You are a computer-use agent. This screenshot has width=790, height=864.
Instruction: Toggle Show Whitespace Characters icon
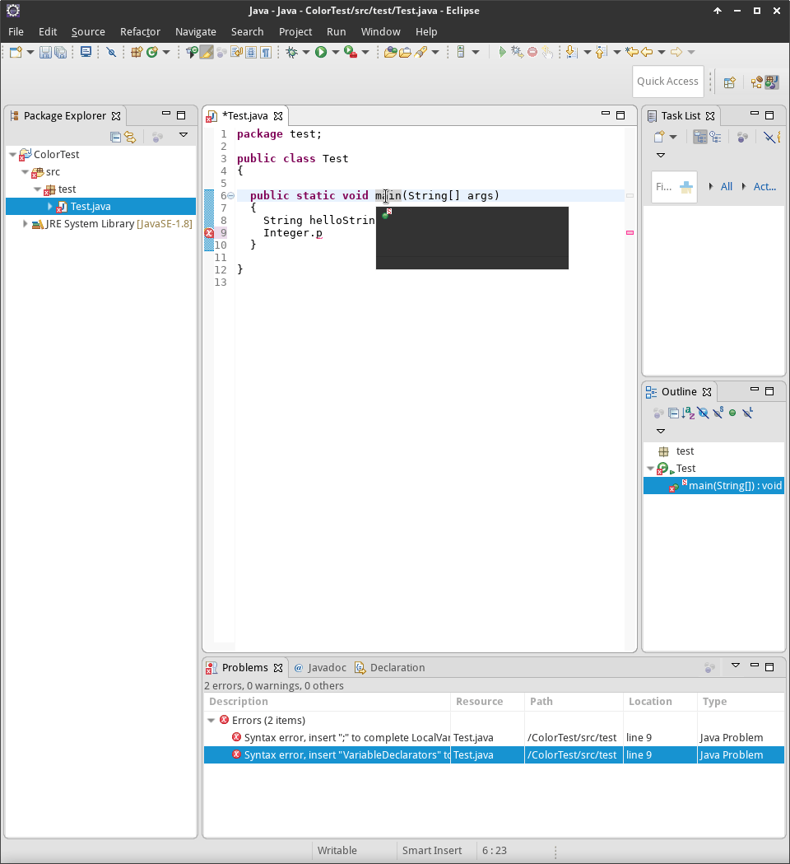click(x=266, y=53)
